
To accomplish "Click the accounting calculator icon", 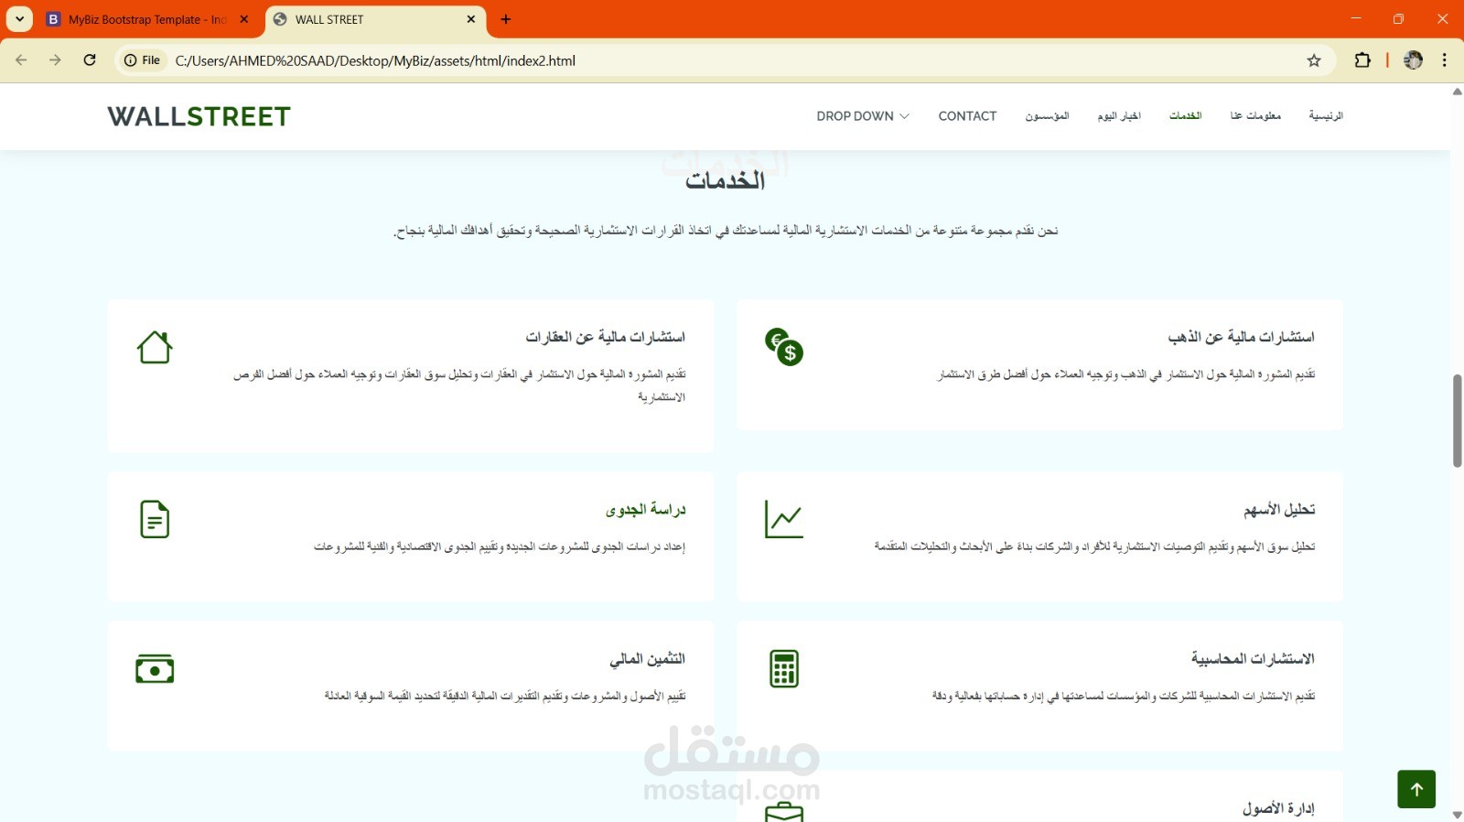I will coord(784,669).
